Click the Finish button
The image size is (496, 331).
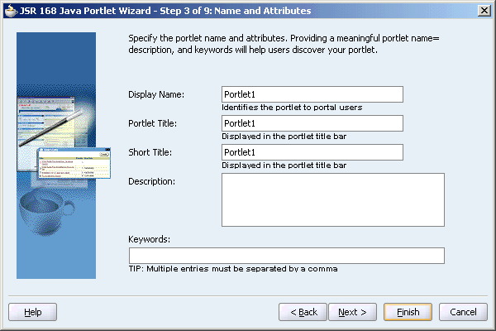408,312
